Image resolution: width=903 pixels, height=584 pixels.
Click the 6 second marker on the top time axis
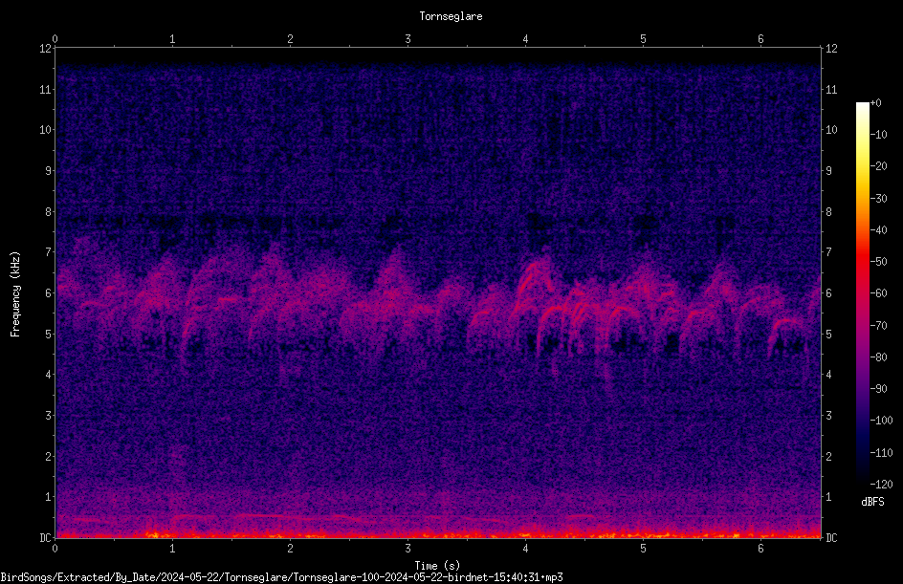pos(760,39)
